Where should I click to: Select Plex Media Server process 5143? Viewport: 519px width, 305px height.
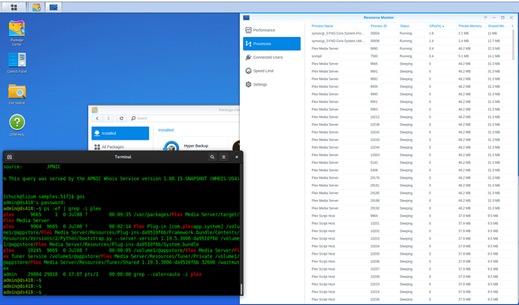[411, 162]
